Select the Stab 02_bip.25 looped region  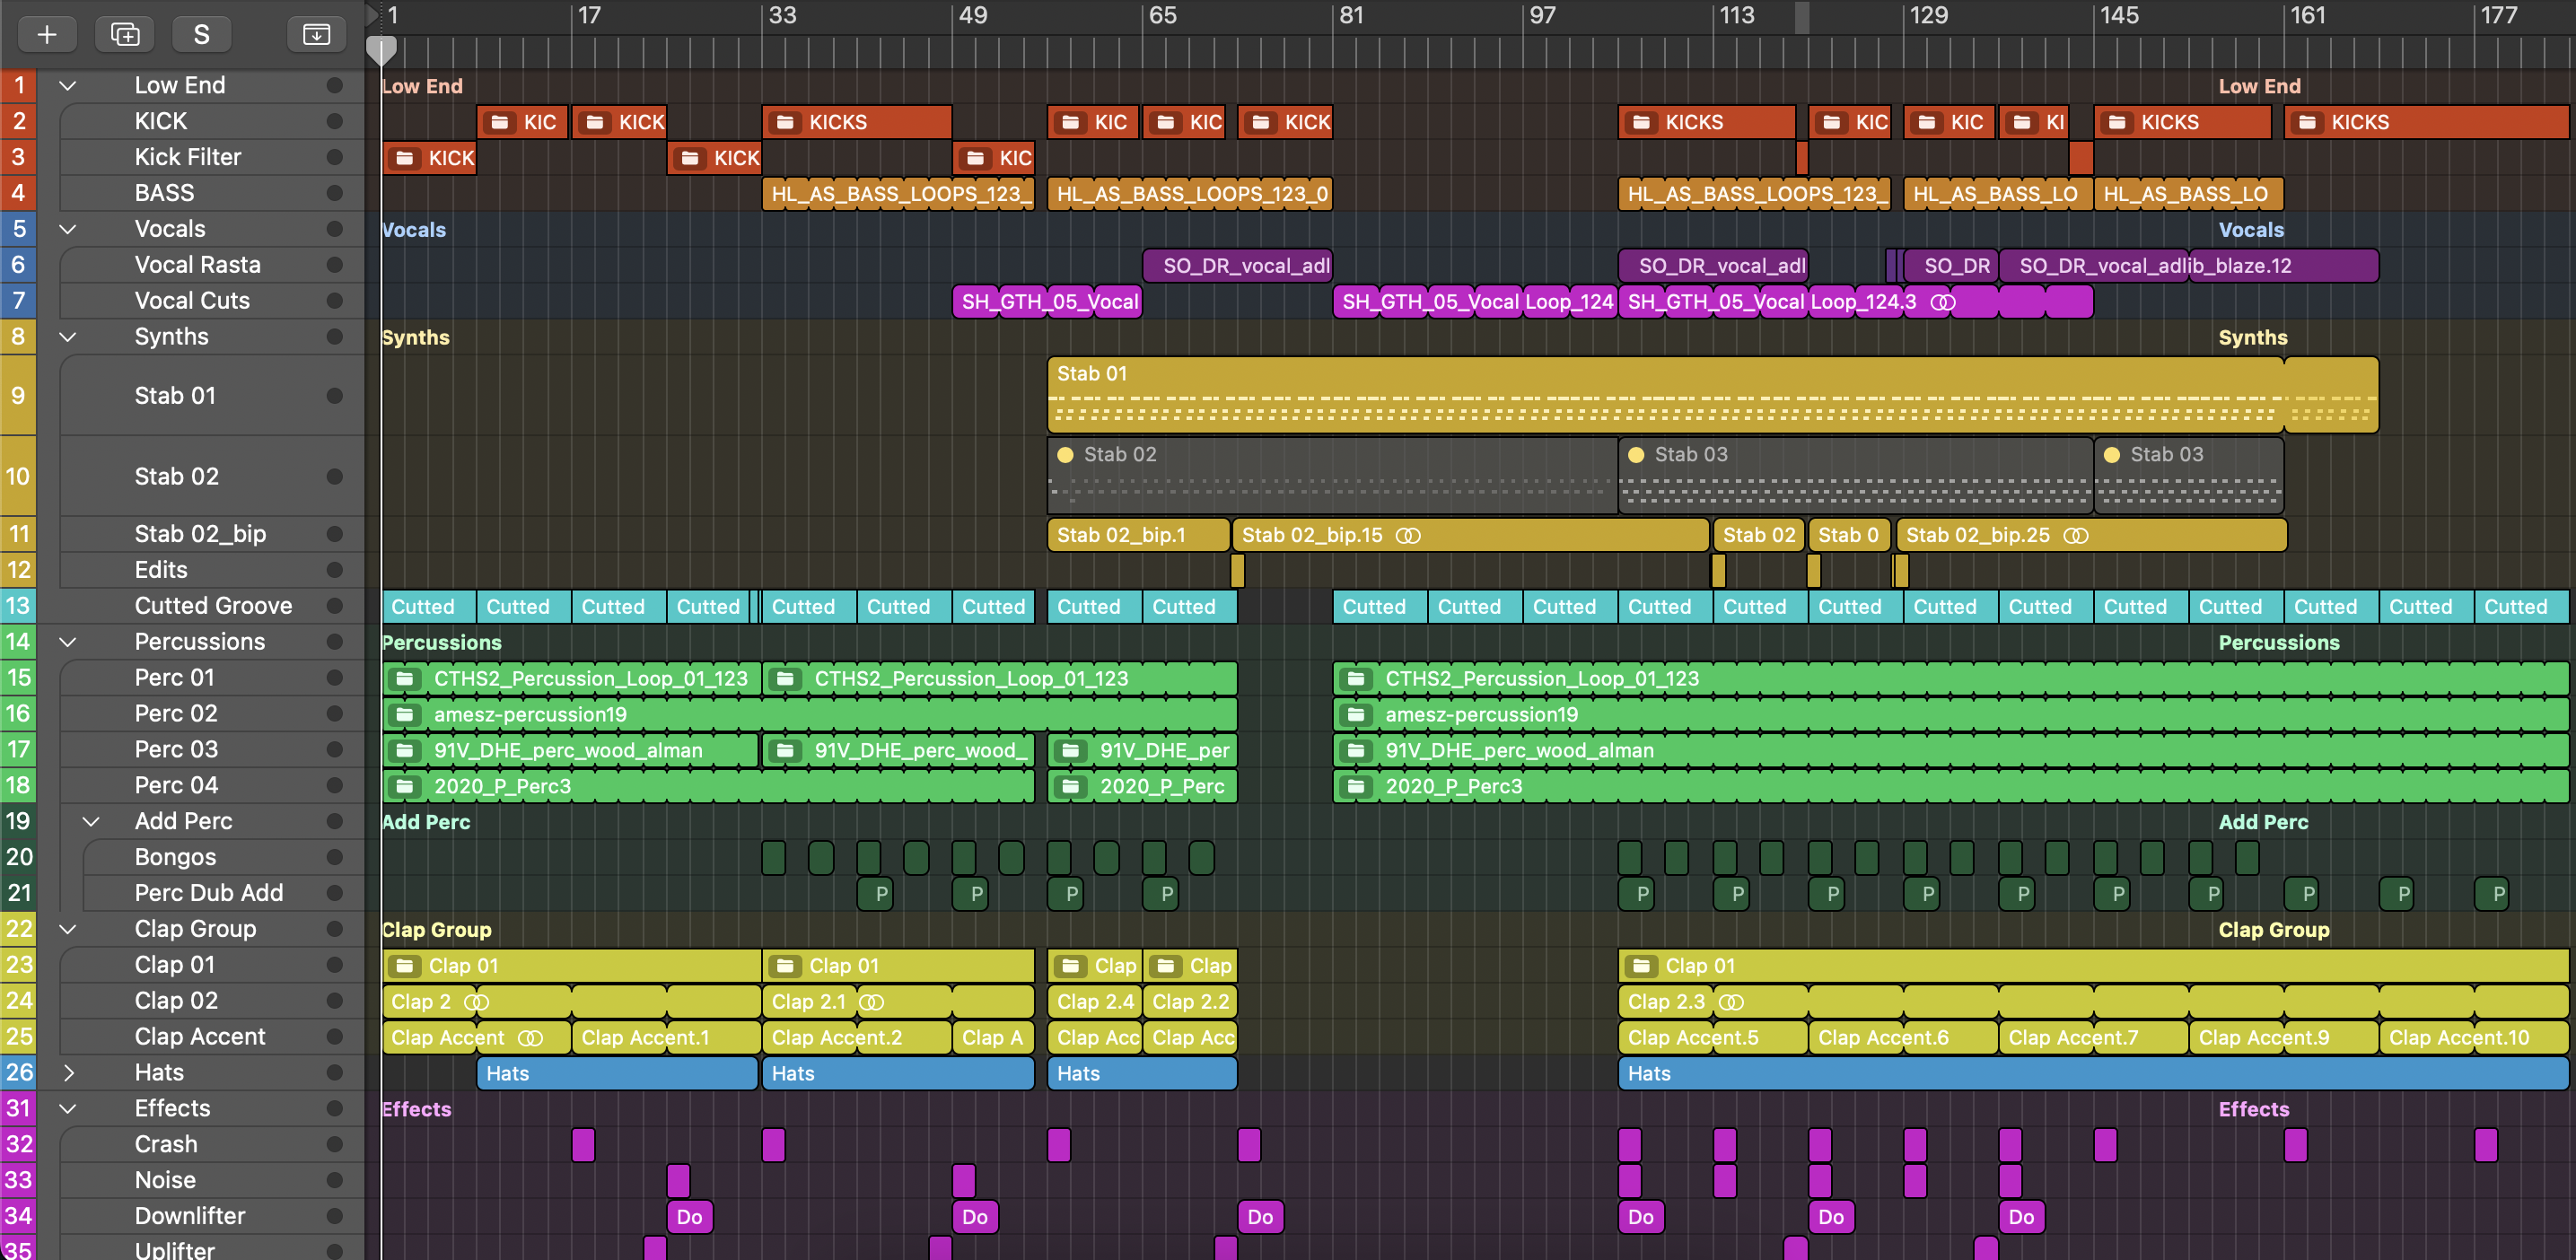pos(2091,535)
